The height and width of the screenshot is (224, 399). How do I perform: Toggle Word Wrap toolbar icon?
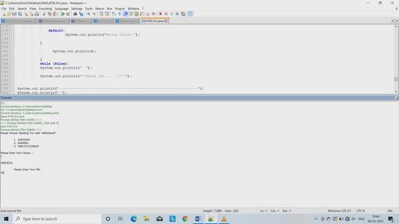click(x=113, y=14)
